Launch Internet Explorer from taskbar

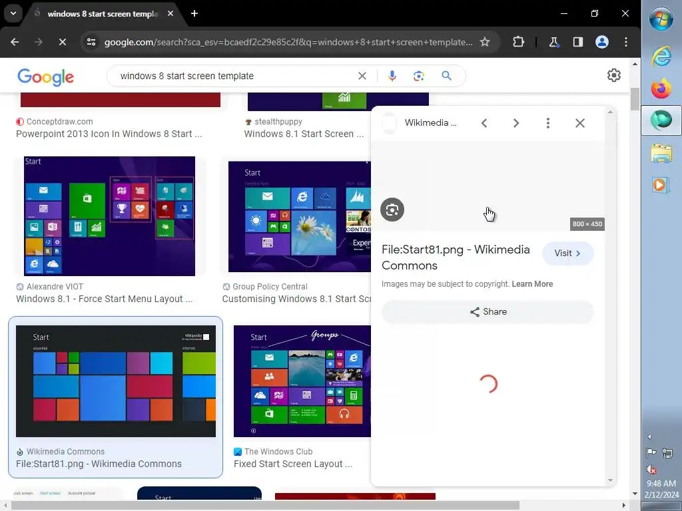661,56
